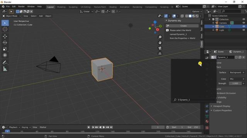Collapse the Dynamic sky panel
Viewport: 247px width, 138px height.
166,21
